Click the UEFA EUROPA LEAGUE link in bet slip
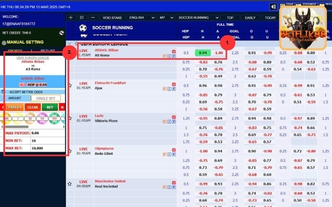 pos(33,58)
